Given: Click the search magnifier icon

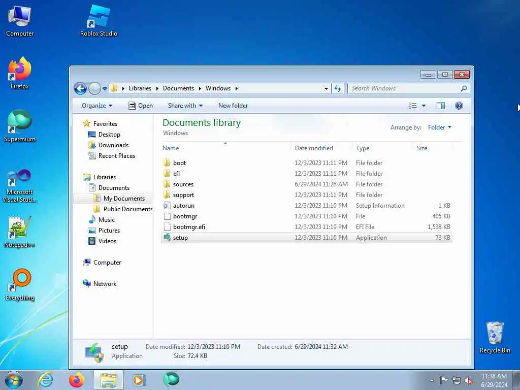Looking at the screenshot, I should [464, 88].
